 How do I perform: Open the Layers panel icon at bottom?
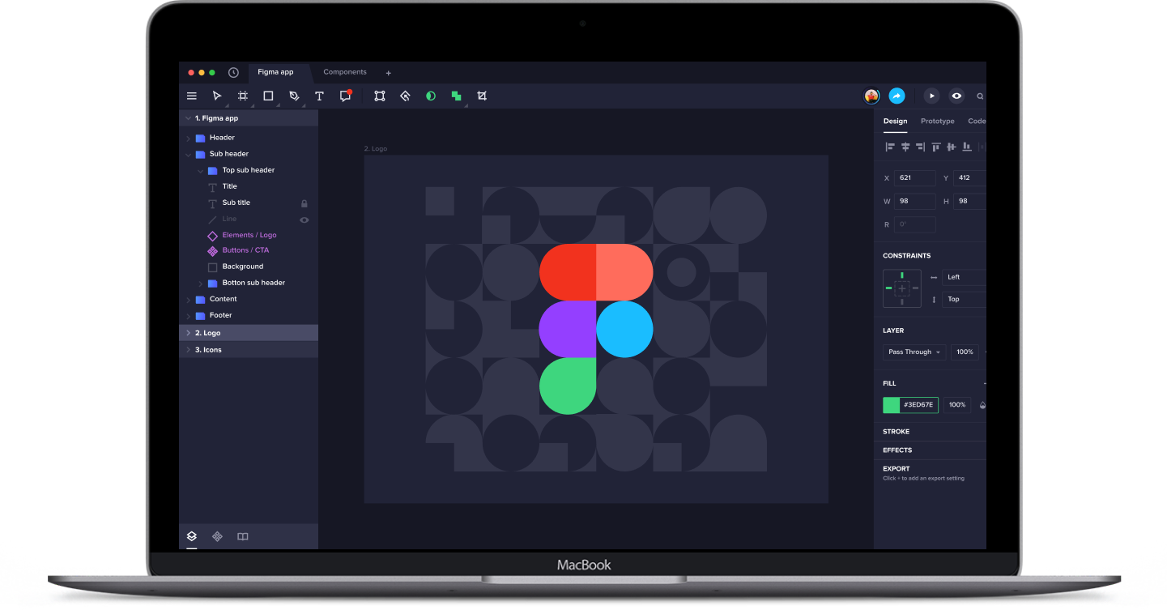pos(192,536)
